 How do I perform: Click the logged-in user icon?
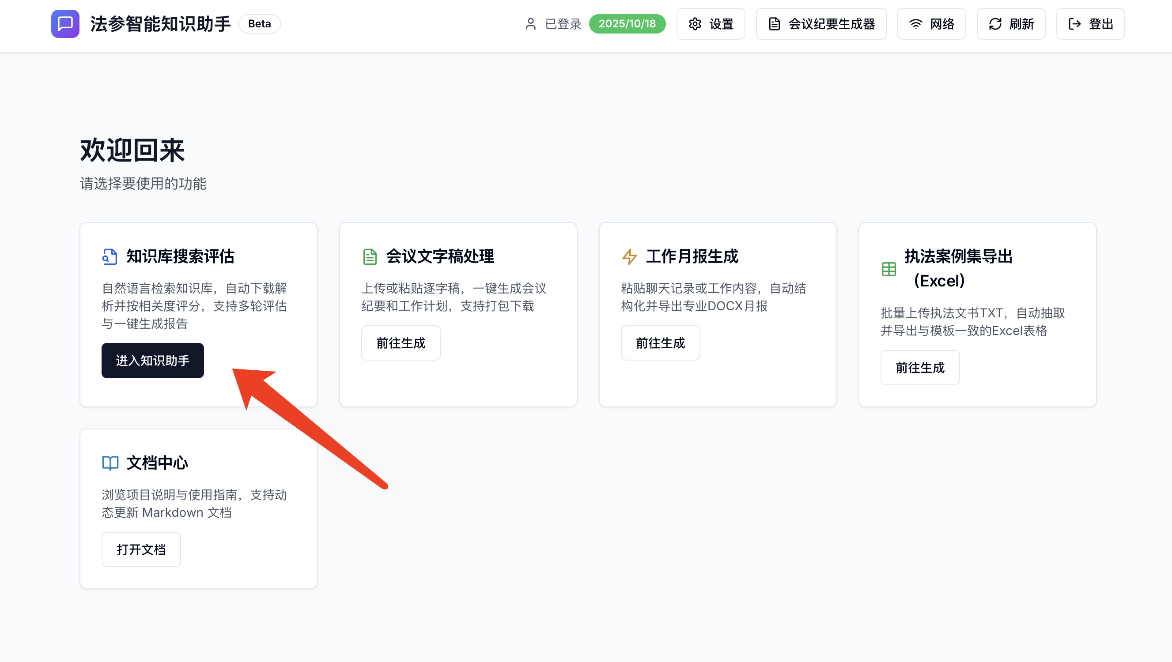(530, 24)
